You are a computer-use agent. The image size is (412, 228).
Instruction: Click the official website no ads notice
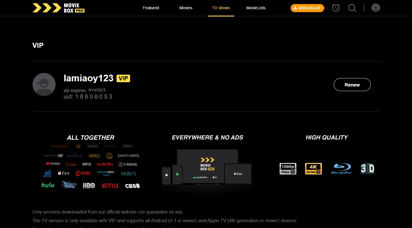pyautogui.click(x=108, y=212)
